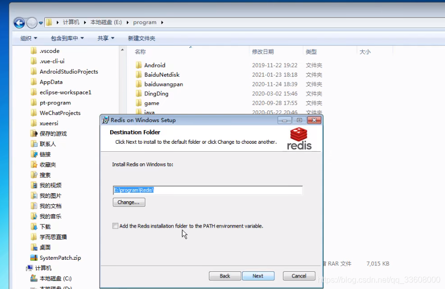
Task: Select the game folder icon
Action: tap(139, 103)
